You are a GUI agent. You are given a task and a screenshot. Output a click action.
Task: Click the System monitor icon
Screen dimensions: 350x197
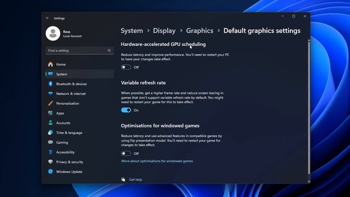pos(50,74)
